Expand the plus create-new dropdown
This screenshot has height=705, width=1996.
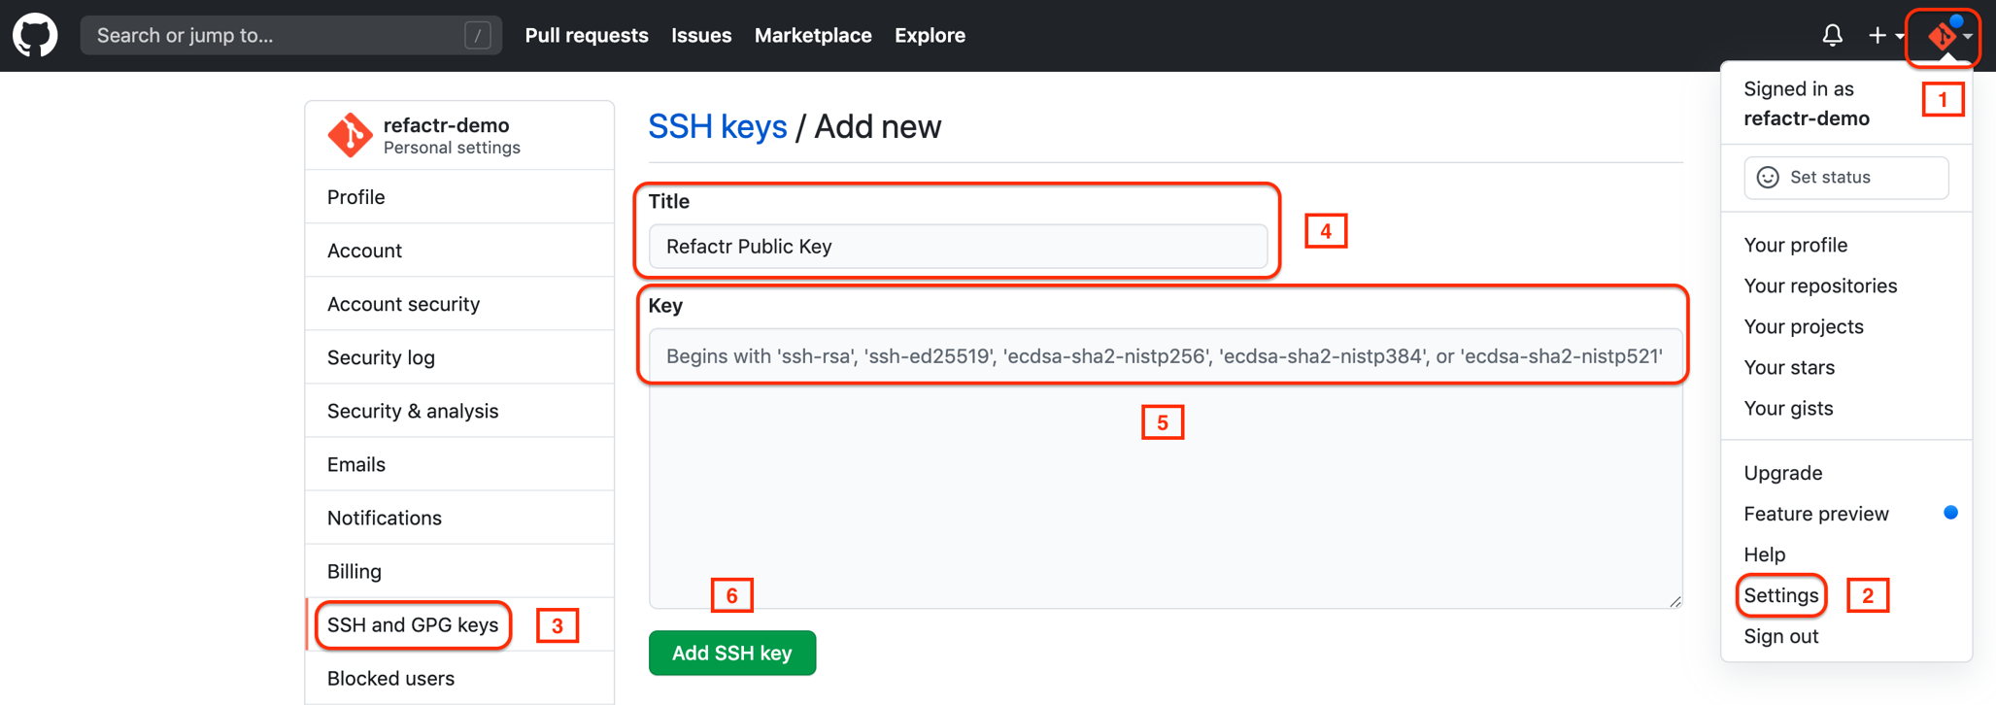point(1884,36)
